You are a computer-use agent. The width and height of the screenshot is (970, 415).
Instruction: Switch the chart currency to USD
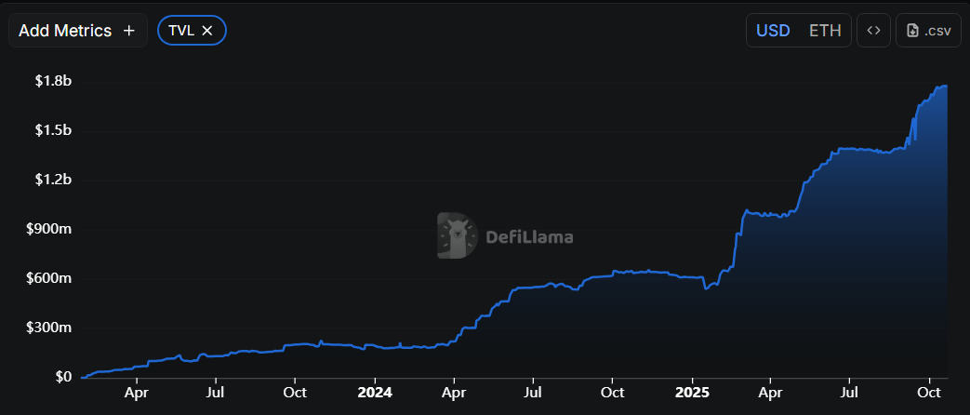pyautogui.click(x=773, y=31)
